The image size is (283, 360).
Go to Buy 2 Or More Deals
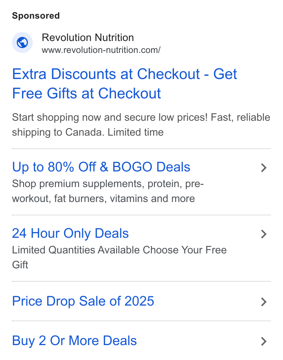pyautogui.click(x=74, y=341)
